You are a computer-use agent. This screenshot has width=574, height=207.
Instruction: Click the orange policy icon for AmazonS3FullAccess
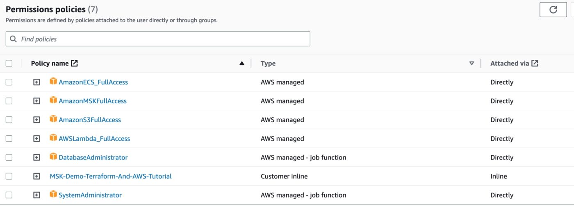[53, 119]
